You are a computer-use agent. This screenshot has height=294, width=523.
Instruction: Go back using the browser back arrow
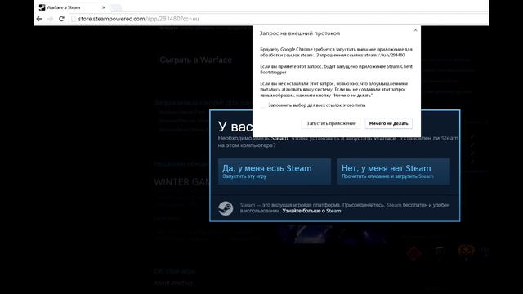pyautogui.click(x=39, y=19)
